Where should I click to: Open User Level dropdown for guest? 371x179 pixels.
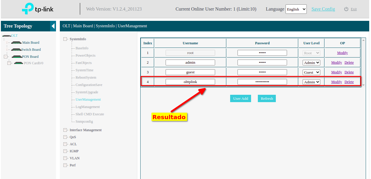coord(311,72)
